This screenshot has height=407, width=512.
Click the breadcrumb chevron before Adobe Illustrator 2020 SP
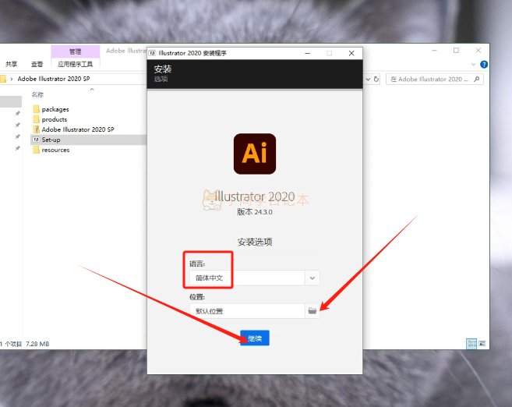tap(12, 79)
